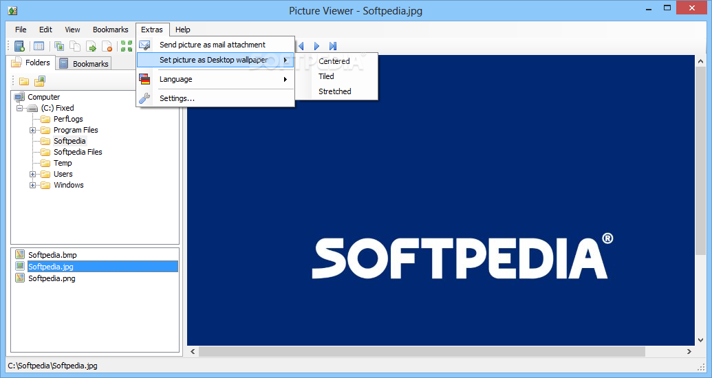Click the wrench icon beside Settings
712x378 pixels.
tap(145, 98)
